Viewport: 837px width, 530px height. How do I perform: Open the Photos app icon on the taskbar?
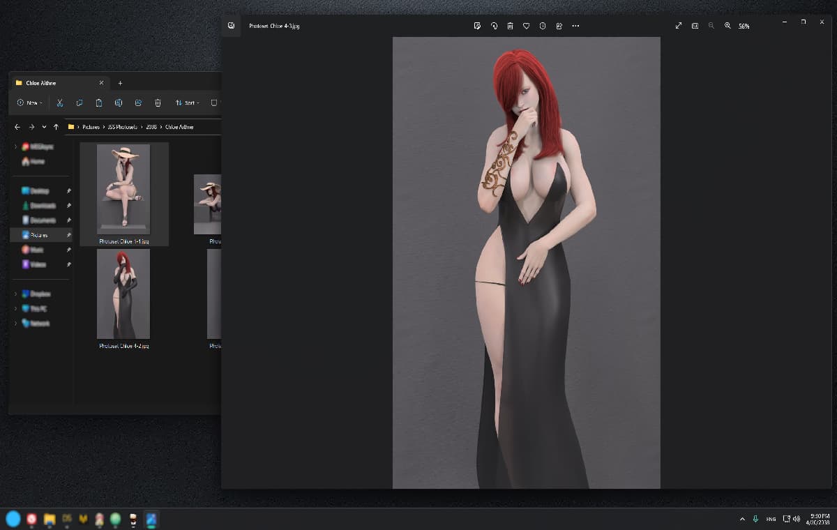(x=151, y=519)
